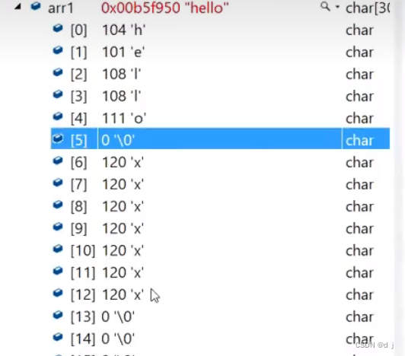Image resolution: width=405 pixels, height=356 pixels.
Task: Select the [4] index name
Action: coord(78,119)
